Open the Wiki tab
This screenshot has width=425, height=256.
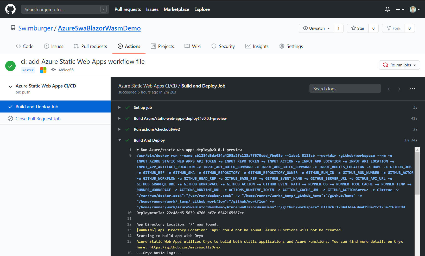point(193,46)
